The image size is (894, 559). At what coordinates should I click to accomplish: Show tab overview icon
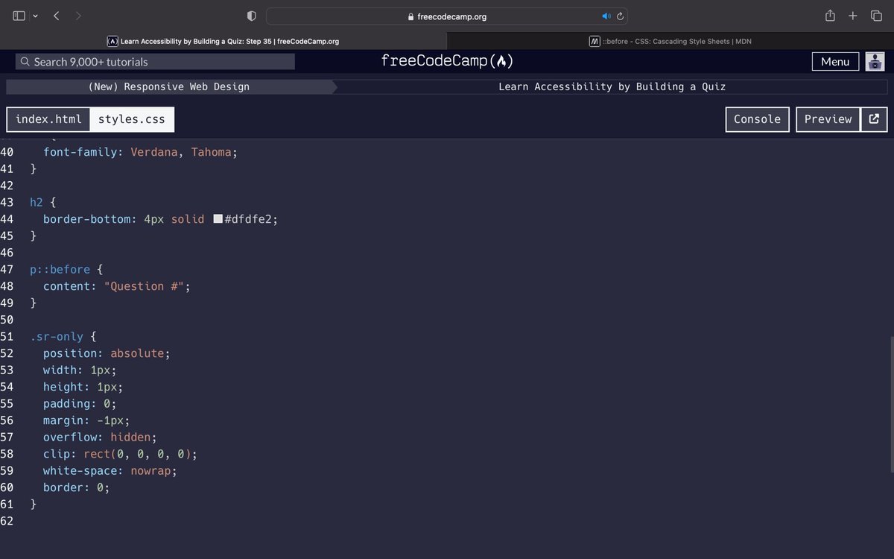tap(876, 16)
